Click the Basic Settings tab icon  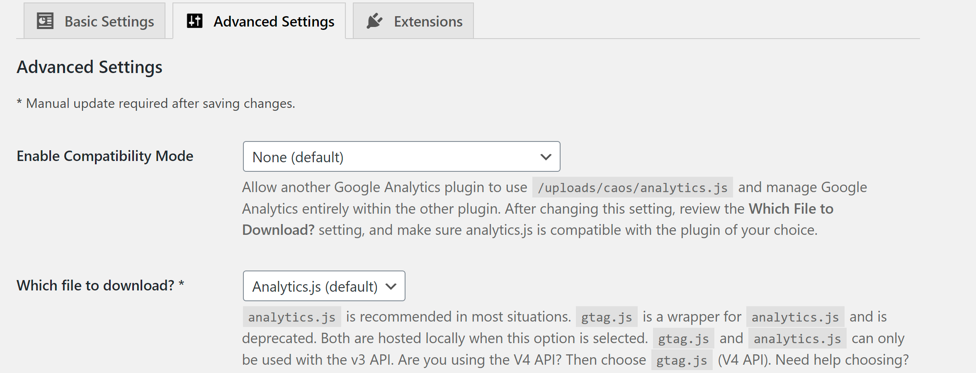[x=45, y=21]
